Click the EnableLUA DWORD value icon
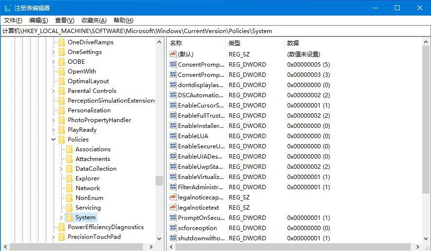431x251 pixels. tap(173, 136)
